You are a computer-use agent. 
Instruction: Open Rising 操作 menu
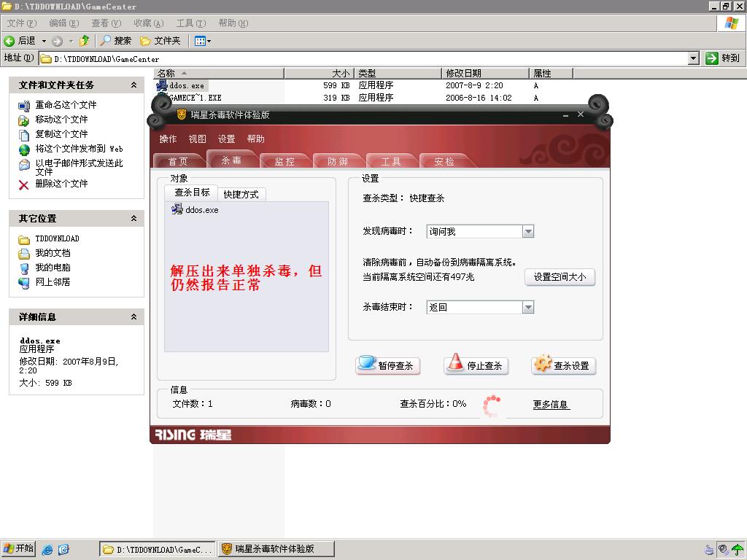(x=168, y=139)
